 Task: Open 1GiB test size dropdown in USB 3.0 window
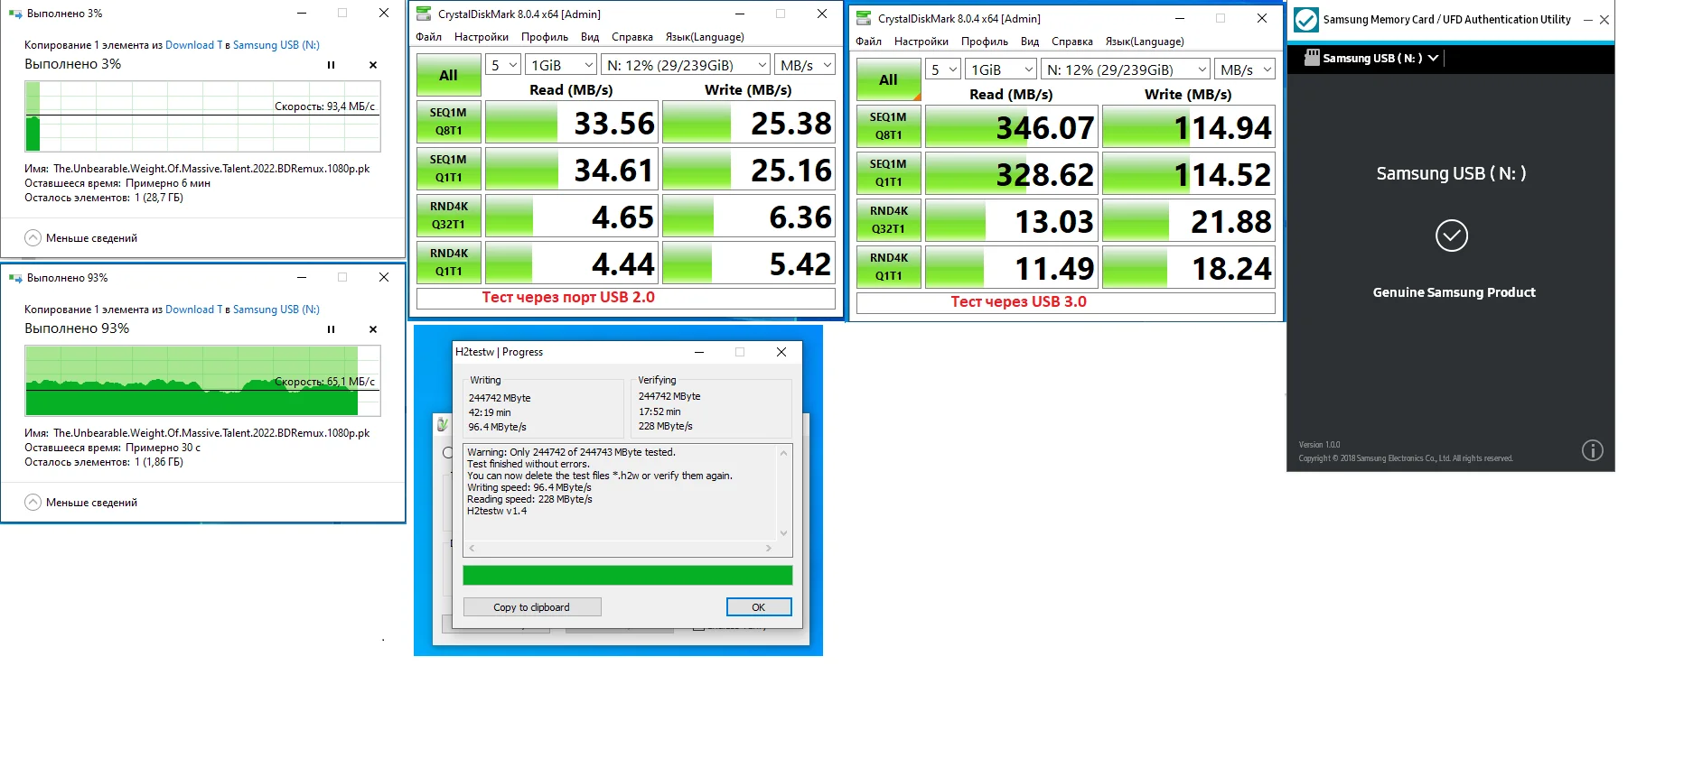[1001, 69]
